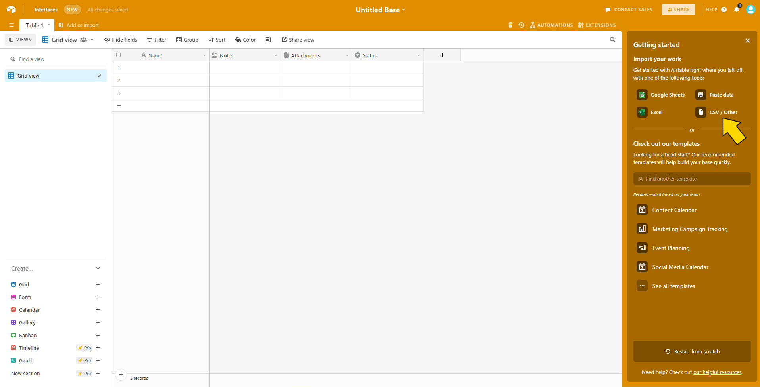
Task: Open Hide fields menu
Action: coord(121,40)
